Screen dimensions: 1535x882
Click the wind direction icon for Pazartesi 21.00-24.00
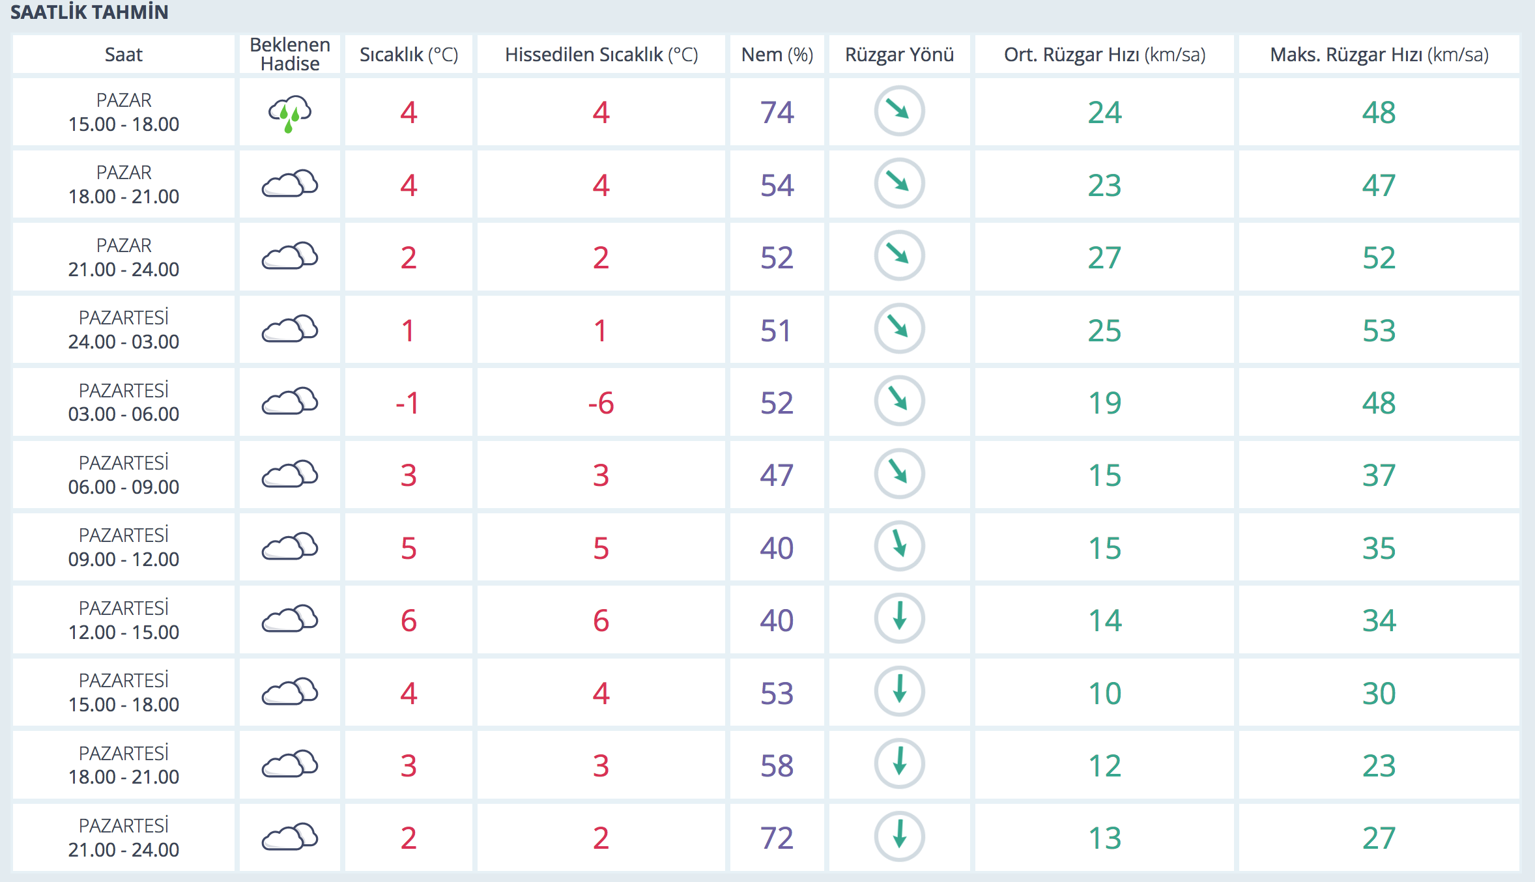(x=899, y=836)
